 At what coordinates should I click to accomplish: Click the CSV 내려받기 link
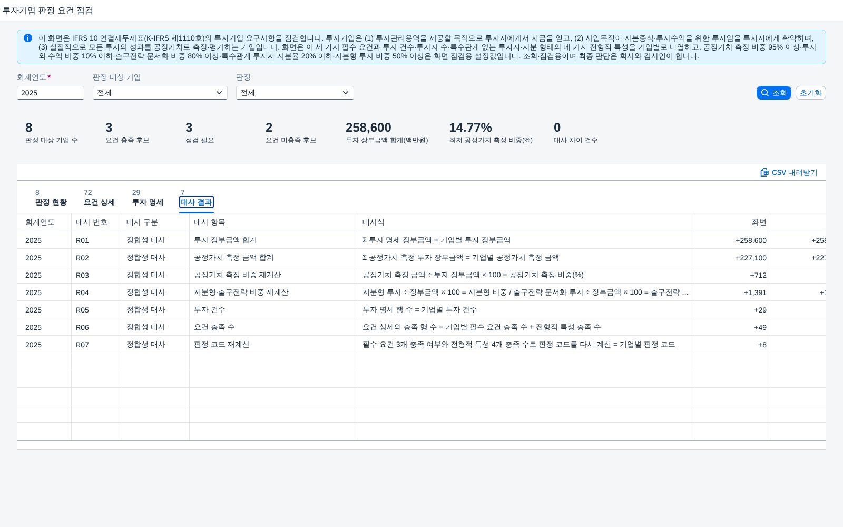(x=789, y=172)
